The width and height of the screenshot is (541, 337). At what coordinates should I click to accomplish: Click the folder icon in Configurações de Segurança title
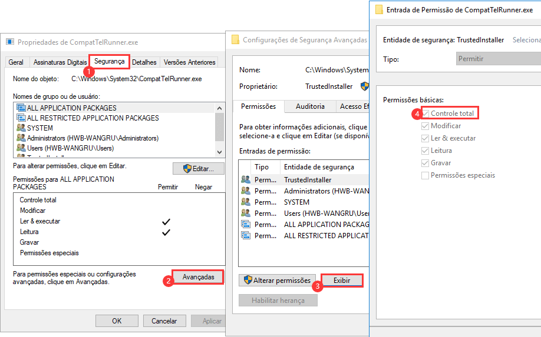pos(236,40)
